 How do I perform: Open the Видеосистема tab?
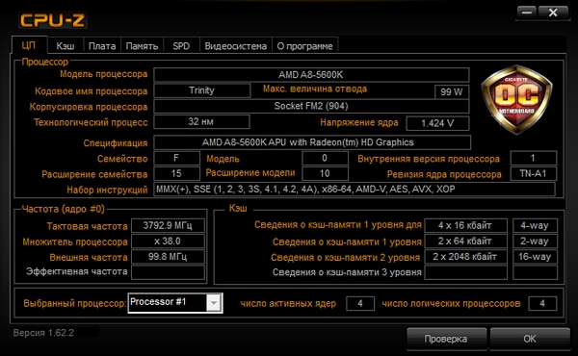pyautogui.click(x=236, y=46)
